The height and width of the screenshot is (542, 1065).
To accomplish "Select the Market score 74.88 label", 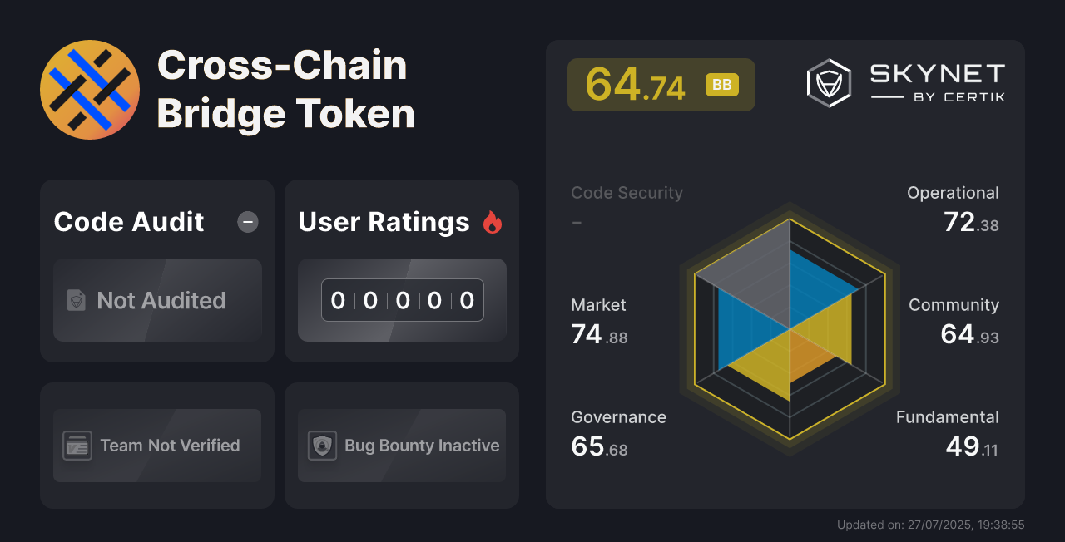I will [599, 322].
